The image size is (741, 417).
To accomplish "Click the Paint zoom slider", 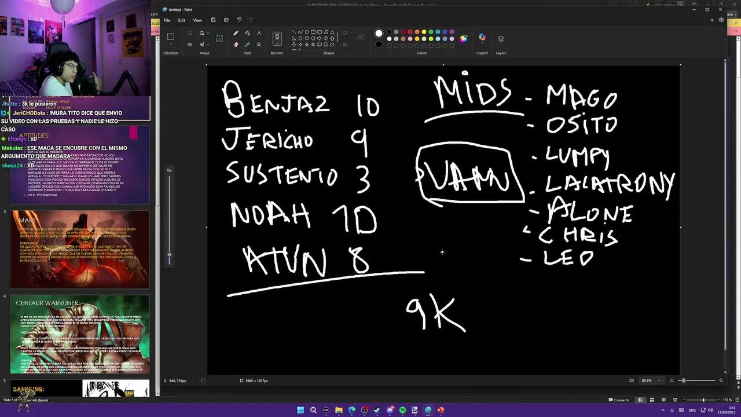I will [x=696, y=381].
